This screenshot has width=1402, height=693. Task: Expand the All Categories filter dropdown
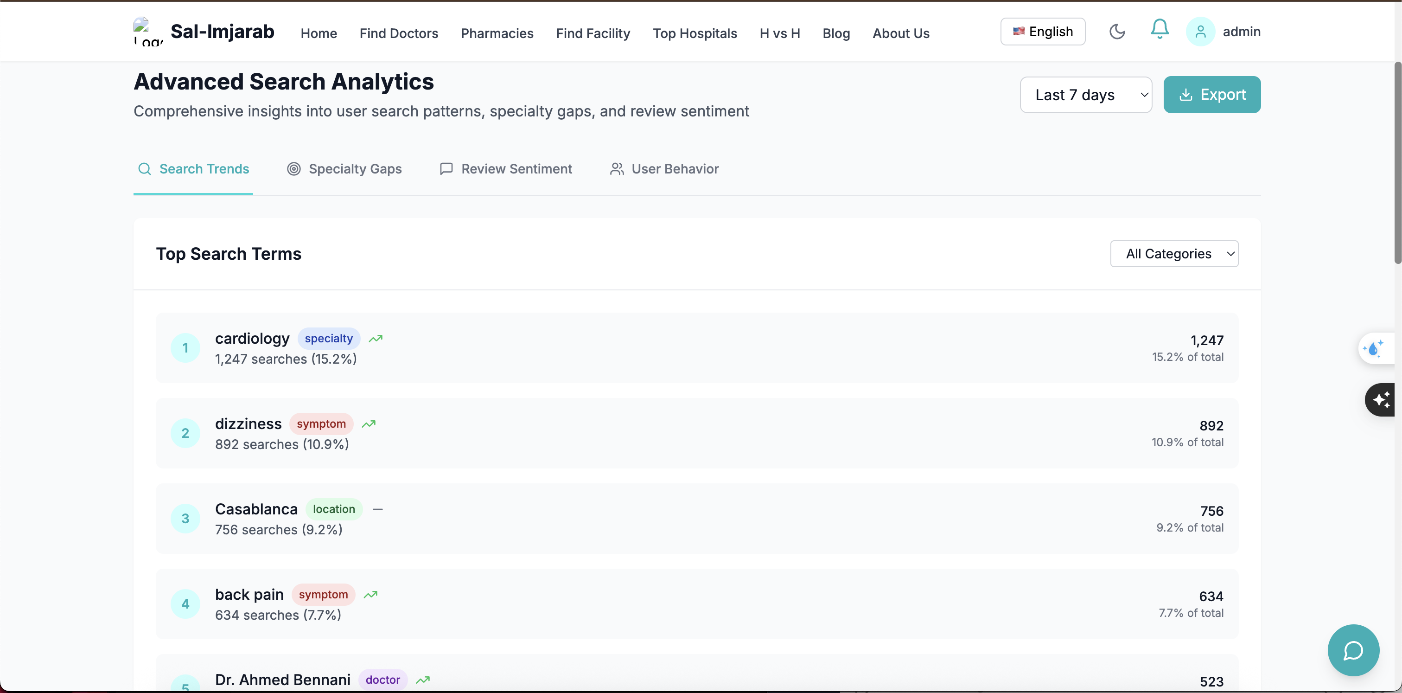(x=1174, y=254)
